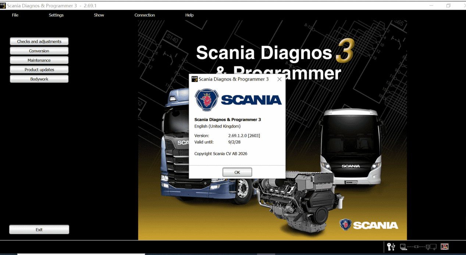This screenshot has width=466, height=255.
Task: Click the Scania griffin logo in dialog
Action: tap(207, 100)
